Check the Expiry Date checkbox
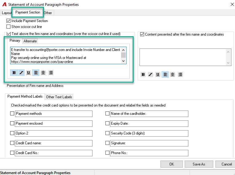 click(107, 123)
